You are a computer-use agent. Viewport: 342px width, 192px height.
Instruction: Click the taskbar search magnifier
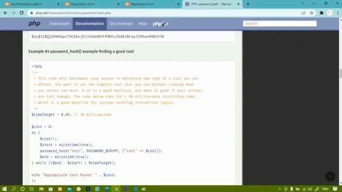tap(13, 189)
